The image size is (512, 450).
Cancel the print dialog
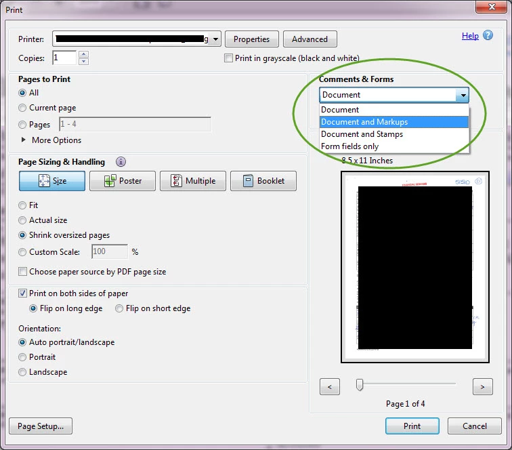coord(475,426)
